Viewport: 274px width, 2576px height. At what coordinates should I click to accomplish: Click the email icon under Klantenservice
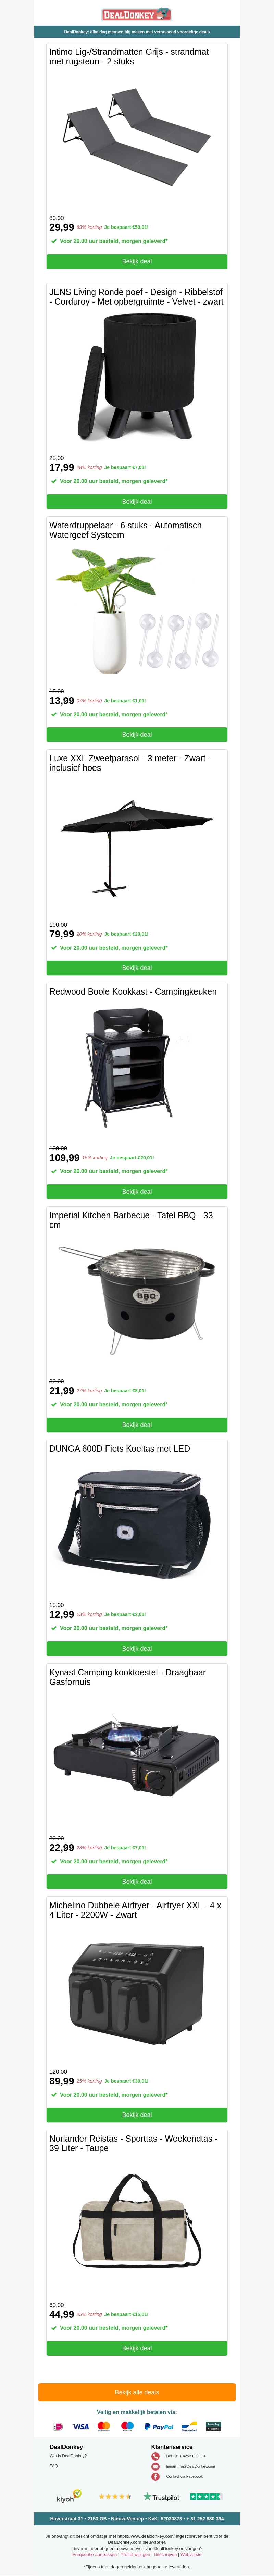pos(155,2466)
